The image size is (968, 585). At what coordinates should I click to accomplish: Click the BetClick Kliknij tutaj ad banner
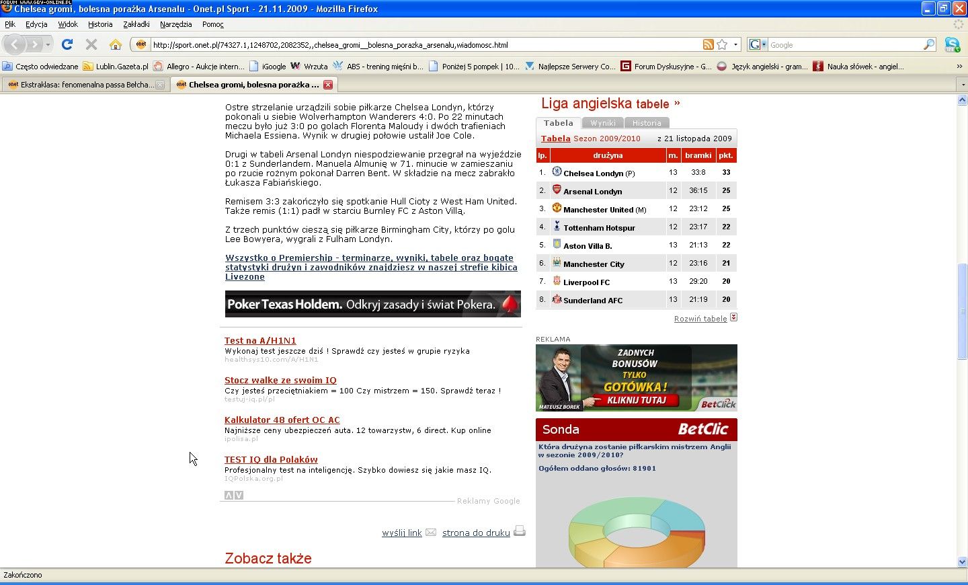pyautogui.click(x=637, y=378)
